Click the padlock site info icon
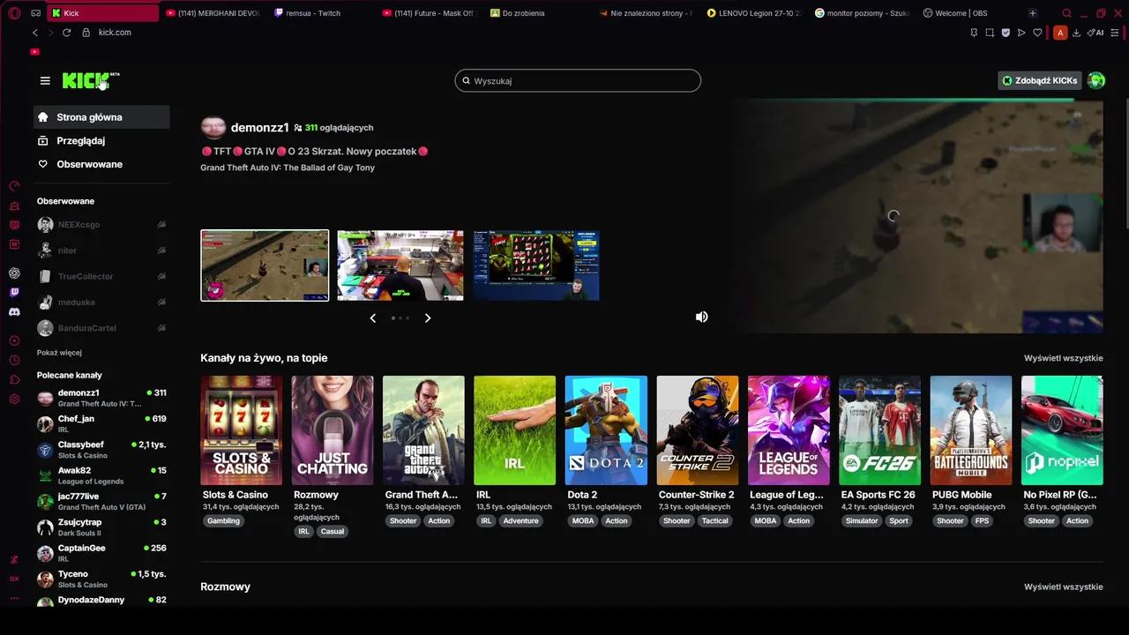This screenshot has width=1129, height=635. click(x=86, y=33)
